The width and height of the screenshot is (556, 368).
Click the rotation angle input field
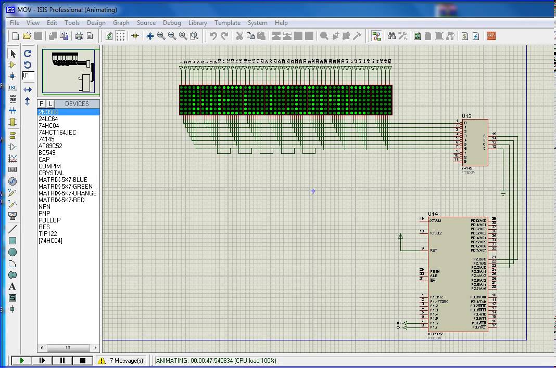tap(28, 75)
